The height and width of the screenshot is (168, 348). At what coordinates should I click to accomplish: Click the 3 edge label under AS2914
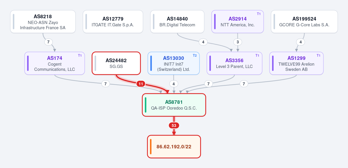tap(238, 42)
